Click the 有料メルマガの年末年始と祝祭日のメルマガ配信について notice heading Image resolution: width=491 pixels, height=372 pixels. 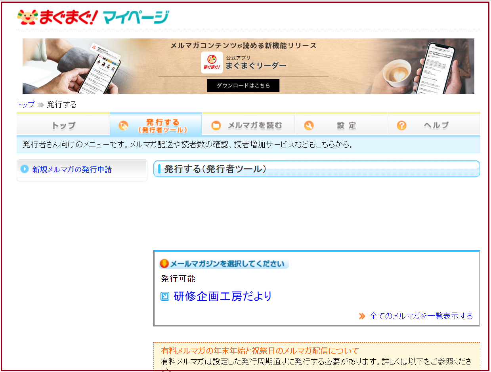point(260,351)
